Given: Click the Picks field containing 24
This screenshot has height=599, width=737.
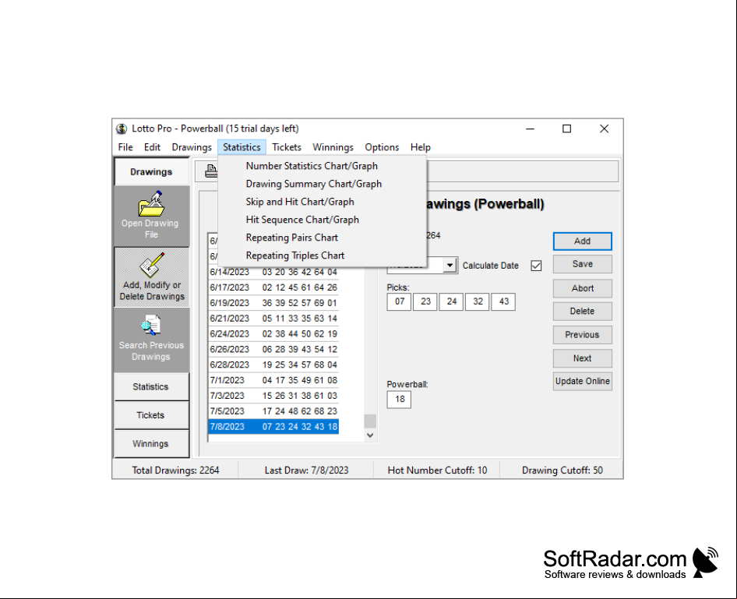Looking at the screenshot, I should 452,301.
